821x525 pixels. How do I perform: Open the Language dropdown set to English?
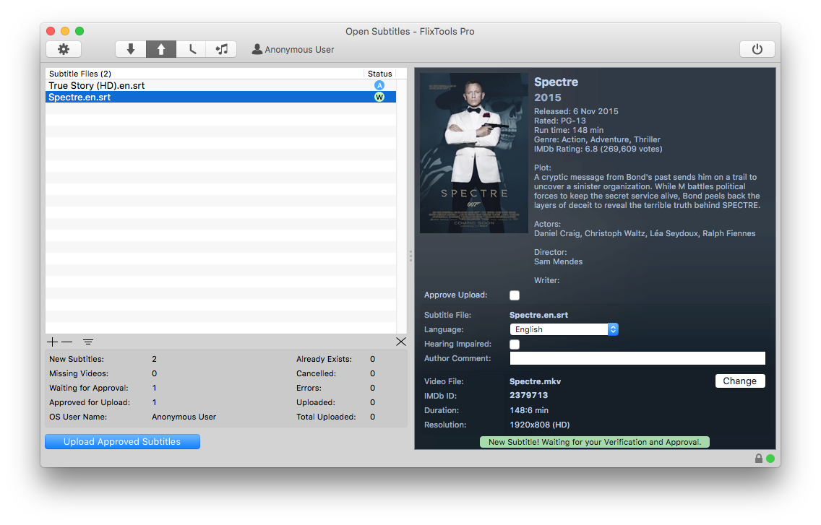564,329
